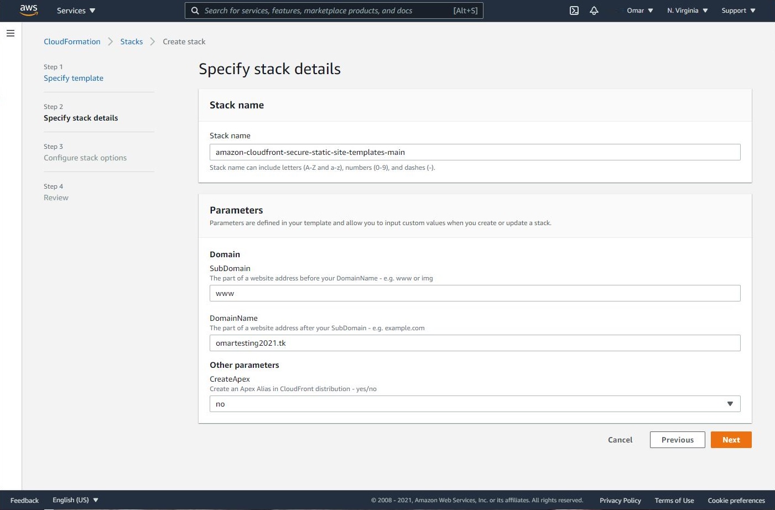The width and height of the screenshot is (775, 510).
Task: Go to CloudFormation breadcrumb link
Action: (72, 41)
